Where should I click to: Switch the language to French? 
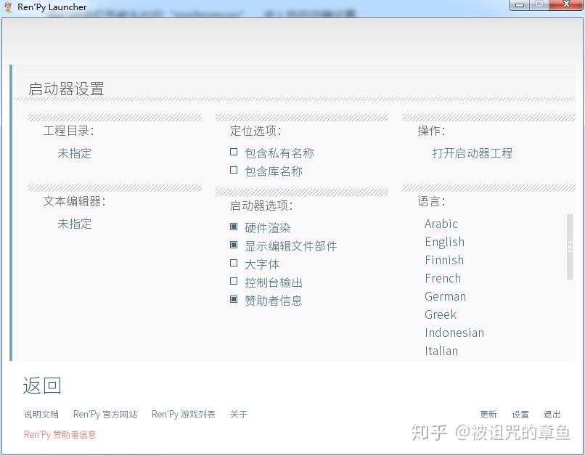[443, 278]
